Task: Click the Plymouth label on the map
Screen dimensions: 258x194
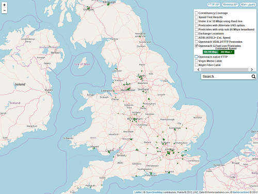Action: [x=90, y=186]
